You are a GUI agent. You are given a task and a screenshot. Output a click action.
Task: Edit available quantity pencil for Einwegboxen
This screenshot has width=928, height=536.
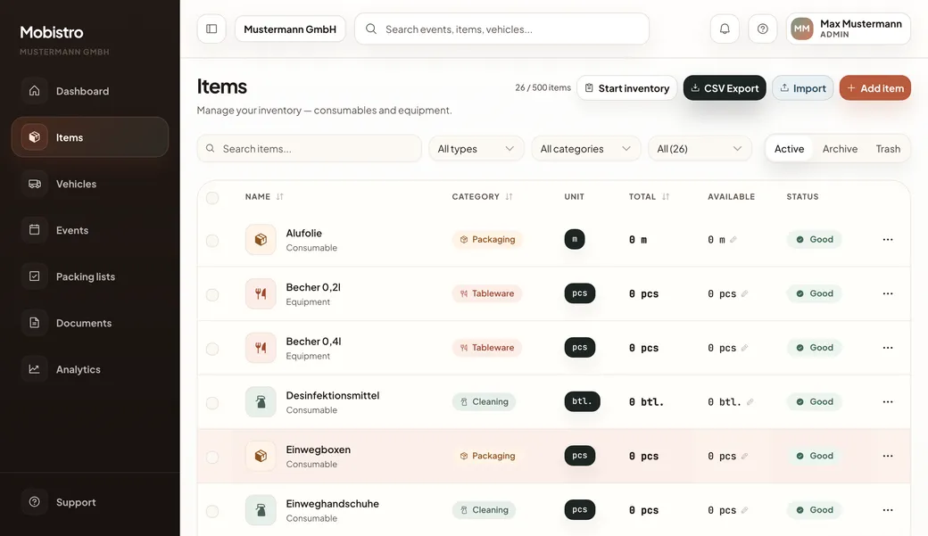pyautogui.click(x=744, y=456)
